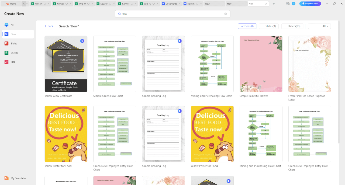Image resolution: width=345 pixels, height=185 pixels.
Task: Focus the search field containing "flow"
Action: [172, 14]
